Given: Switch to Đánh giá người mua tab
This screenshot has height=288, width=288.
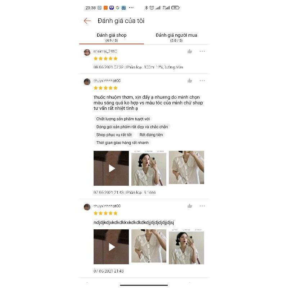Looking at the screenshot, I should (176, 37).
